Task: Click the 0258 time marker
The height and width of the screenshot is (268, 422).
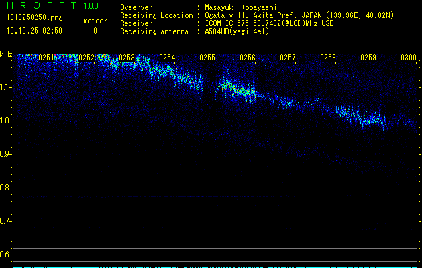Action: pyautogui.click(x=328, y=58)
